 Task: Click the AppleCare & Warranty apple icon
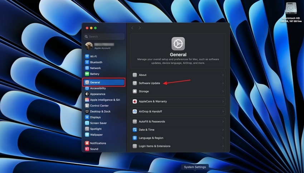click(x=135, y=101)
